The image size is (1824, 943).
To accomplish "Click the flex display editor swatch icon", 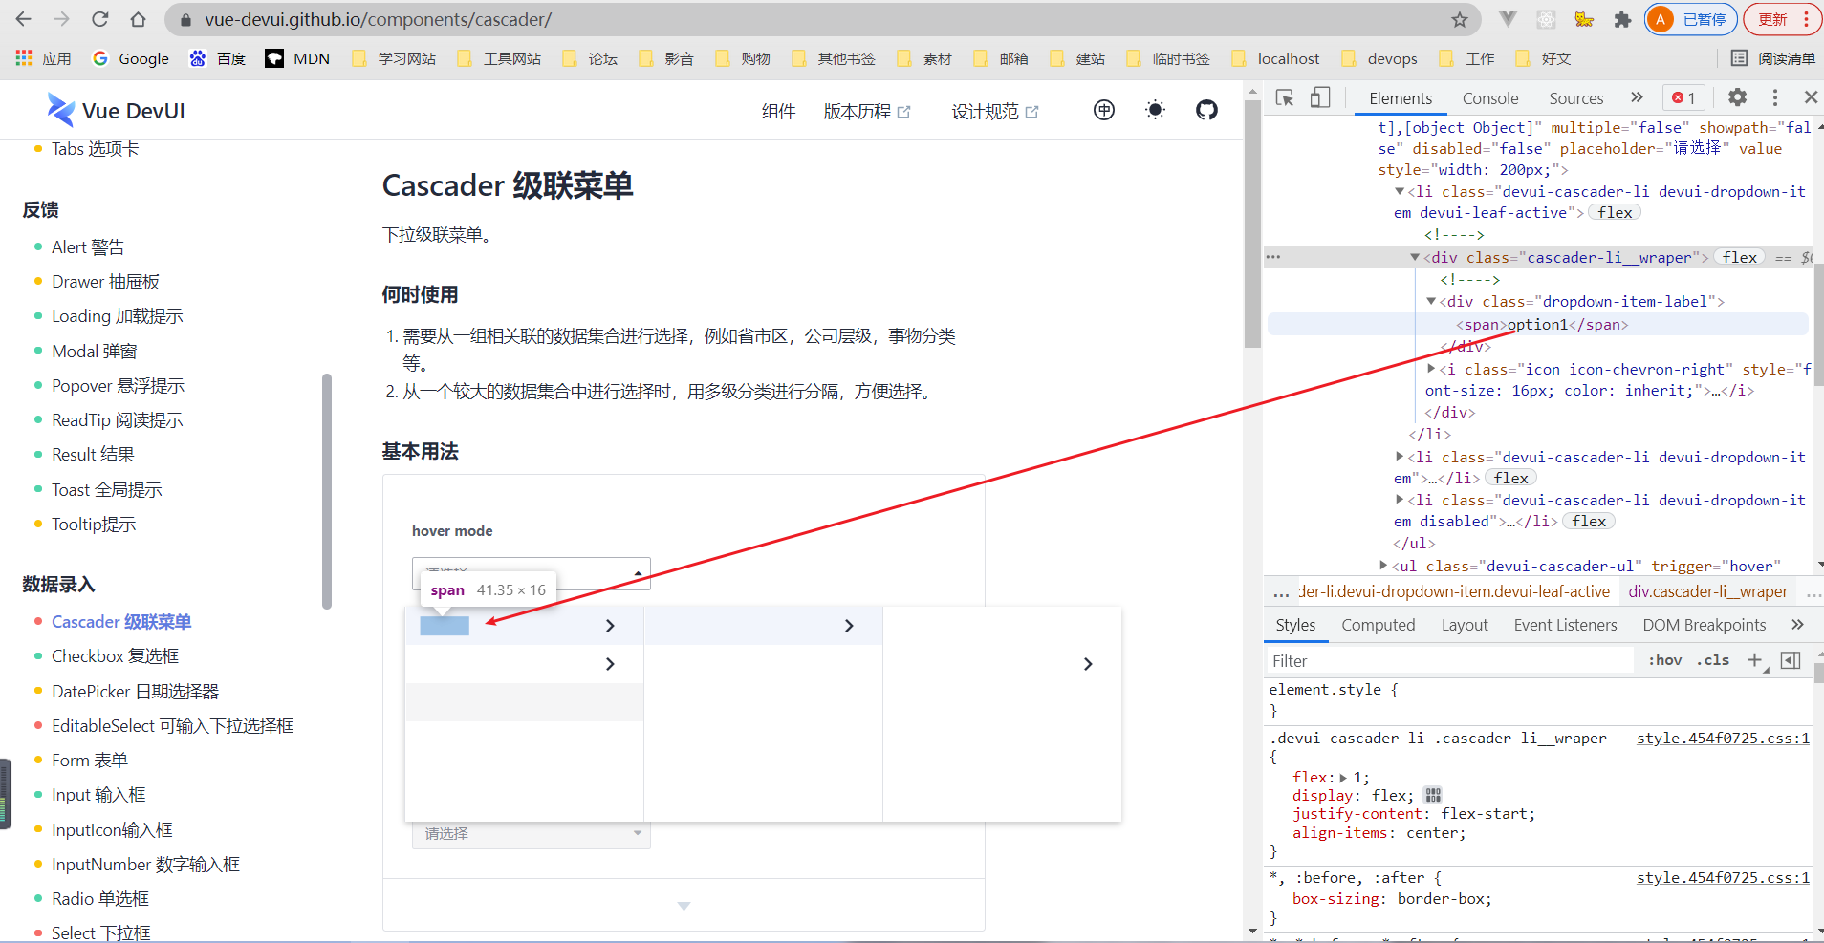I will coord(1432,796).
